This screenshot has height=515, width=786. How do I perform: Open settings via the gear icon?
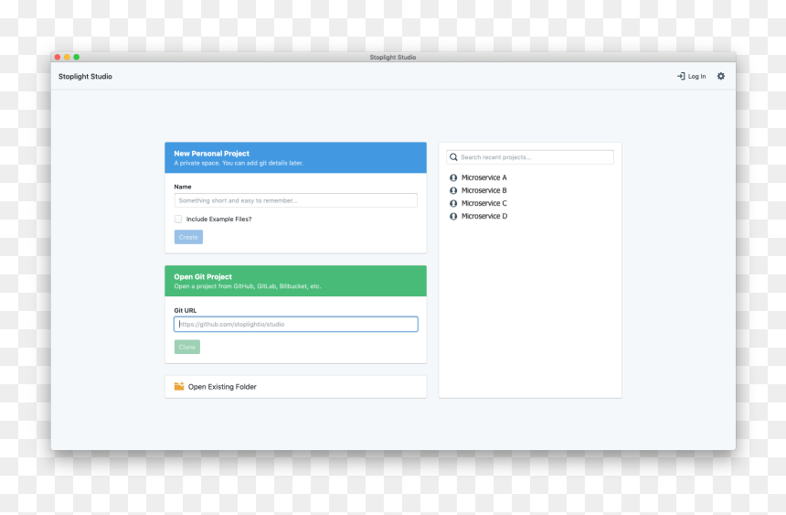(x=721, y=76)
